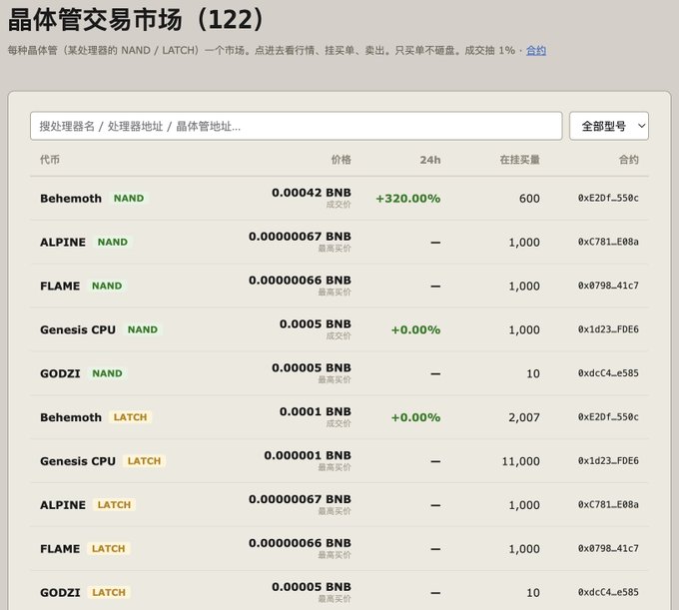Open the FLAME NAND market row
679x610 pixels.
point(339,286)
